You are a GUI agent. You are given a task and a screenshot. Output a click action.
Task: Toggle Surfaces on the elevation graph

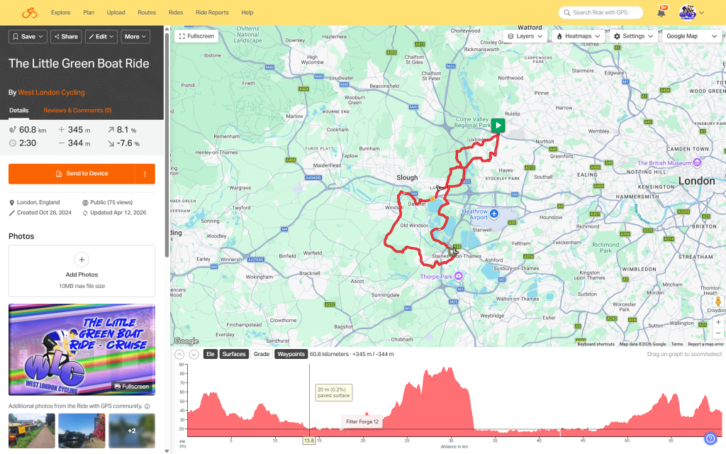234,354
